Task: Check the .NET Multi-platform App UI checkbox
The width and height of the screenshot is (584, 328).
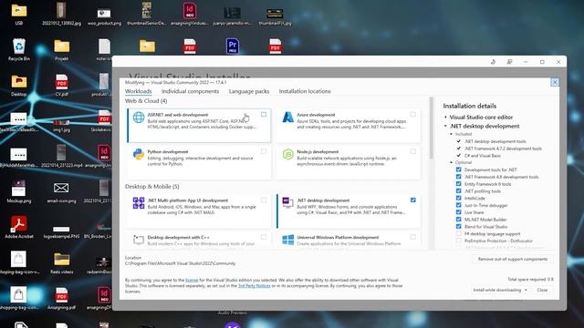Action: (x=264, y=200)
